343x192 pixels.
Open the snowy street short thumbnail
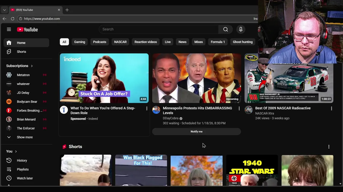coord(85,170)
